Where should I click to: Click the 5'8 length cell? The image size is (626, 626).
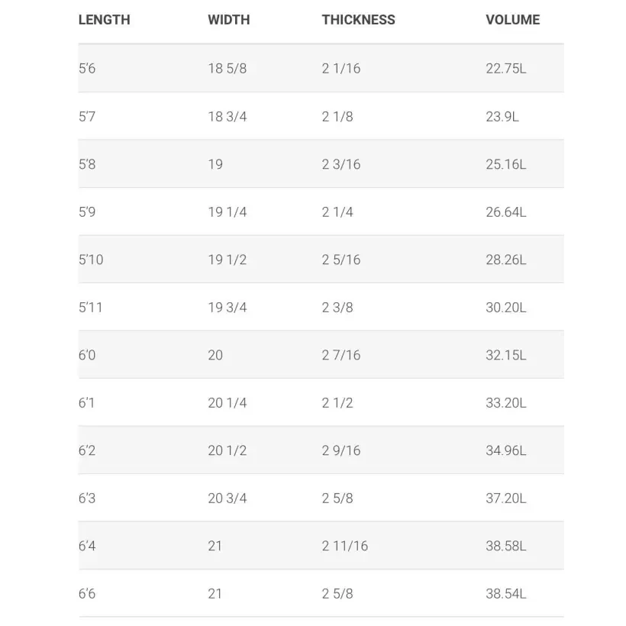(x=87, y=164)
